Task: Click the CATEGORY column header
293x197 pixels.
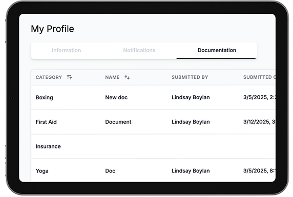Action: pyautogui.click(x=49, y=77)
